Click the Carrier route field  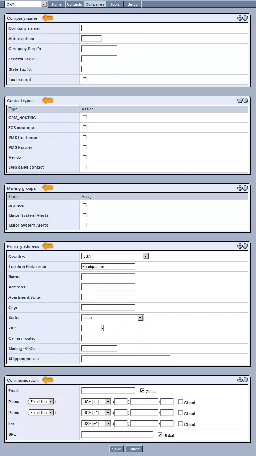99,338
